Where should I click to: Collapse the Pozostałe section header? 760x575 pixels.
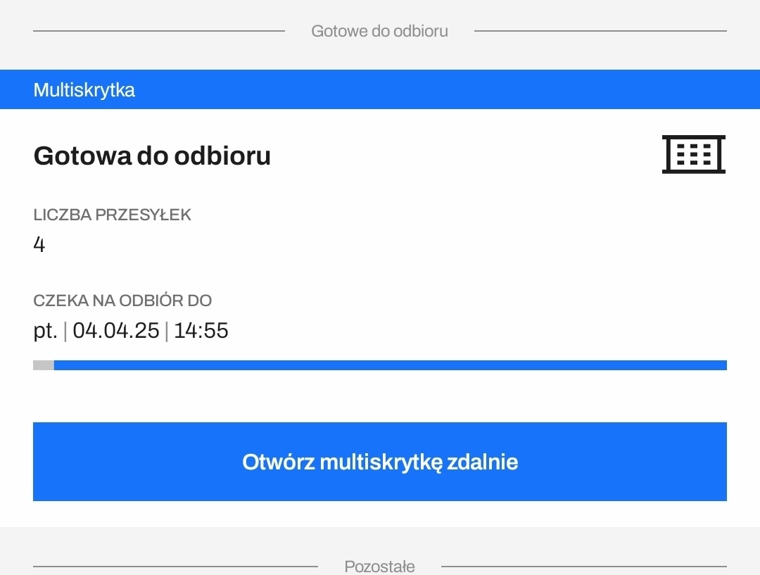379,566
